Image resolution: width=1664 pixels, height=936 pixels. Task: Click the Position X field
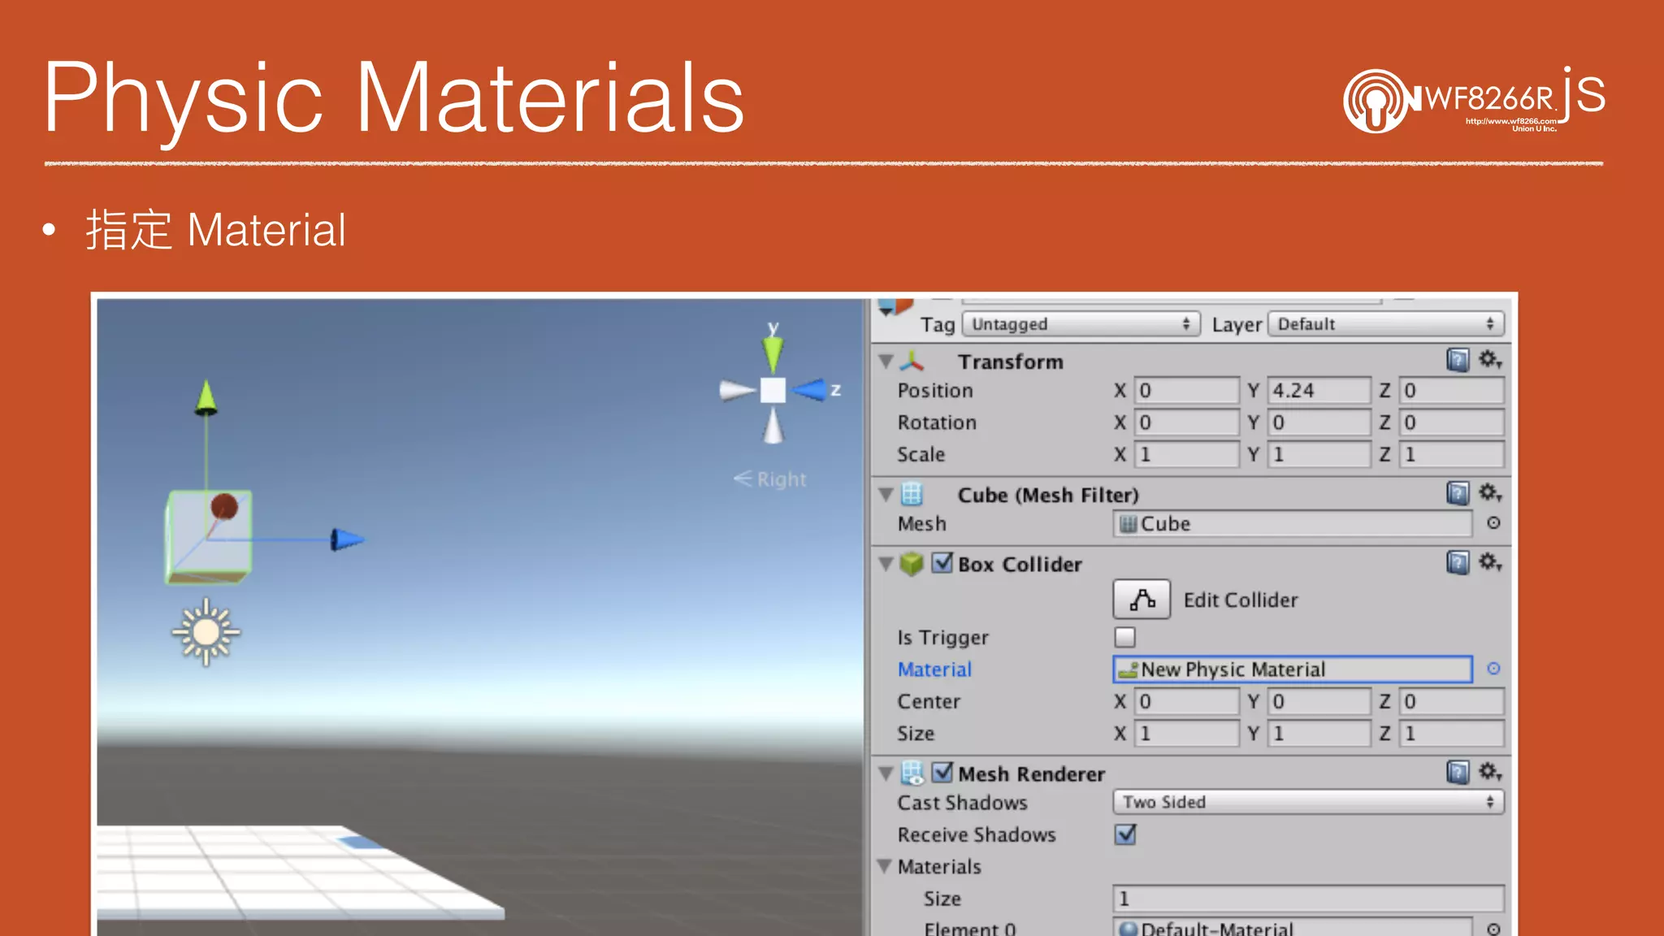(x=1187, y=391)
